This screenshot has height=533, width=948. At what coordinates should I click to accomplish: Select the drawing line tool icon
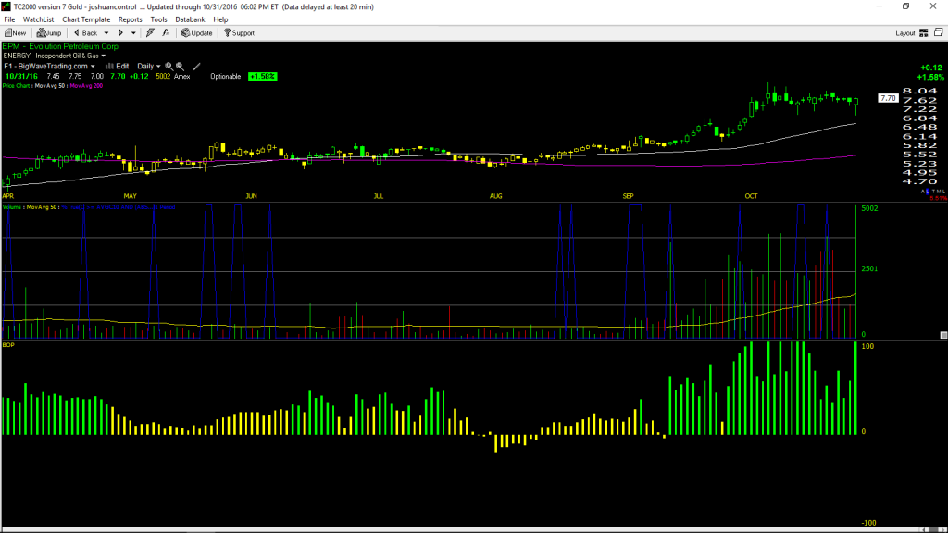click(196, 67)
